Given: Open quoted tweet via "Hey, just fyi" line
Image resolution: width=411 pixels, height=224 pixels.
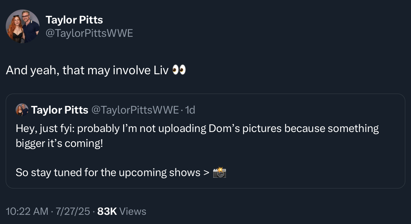Looking at the screenshot, I should click(x=45, y=128).
